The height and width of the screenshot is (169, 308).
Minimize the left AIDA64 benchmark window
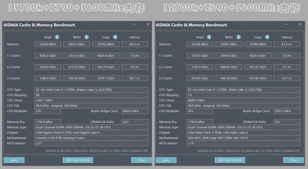click(x=135, y=24)
